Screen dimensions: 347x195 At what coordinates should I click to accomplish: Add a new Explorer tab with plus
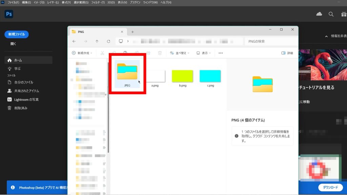(x=132, y=32)
